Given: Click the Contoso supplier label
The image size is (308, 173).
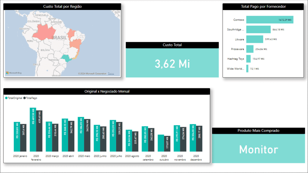Looking at the screenshot, I should pos(239,20).
